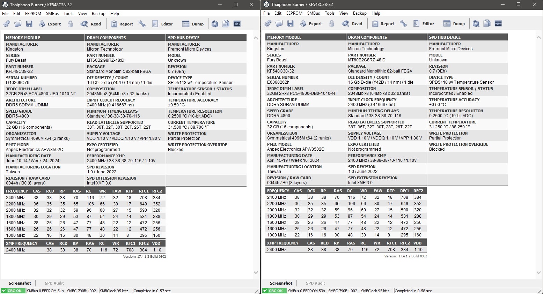Open Tools menu in EEPROM 51h window

pyautogui.click(x=68, y=14)
